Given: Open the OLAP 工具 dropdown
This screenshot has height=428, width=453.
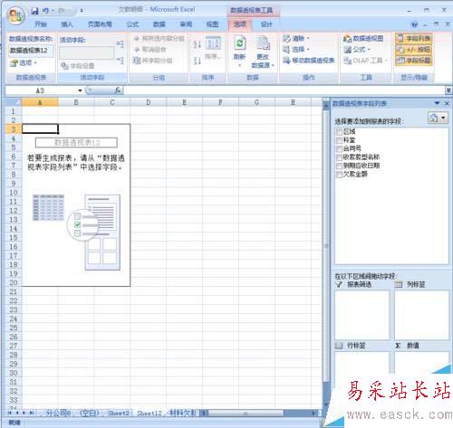Looking at the screenshot, I should click(365, 61).
